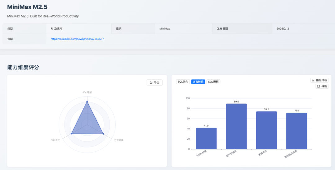335x170 pixels.
Task: Click the export icon in the radar chart panel
Action: point(151,82)
